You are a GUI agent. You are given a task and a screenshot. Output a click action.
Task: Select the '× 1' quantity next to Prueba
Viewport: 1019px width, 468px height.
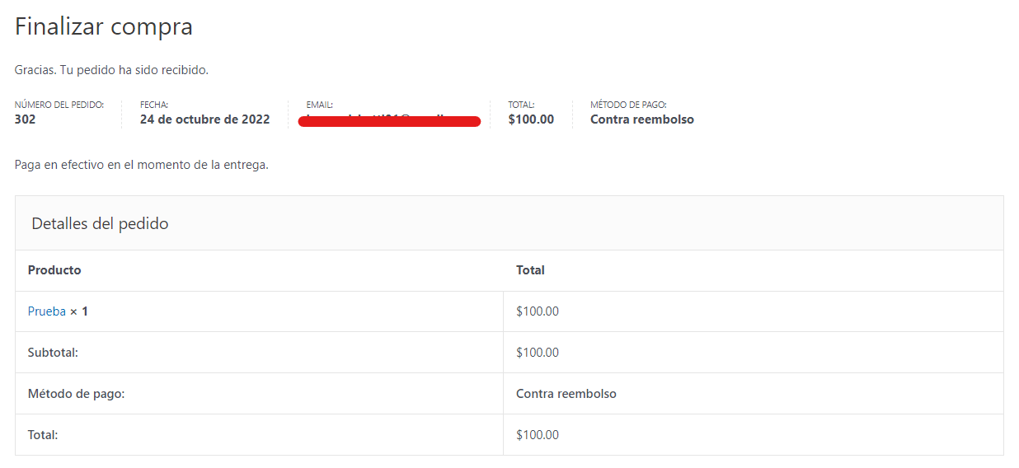point(79,311)
